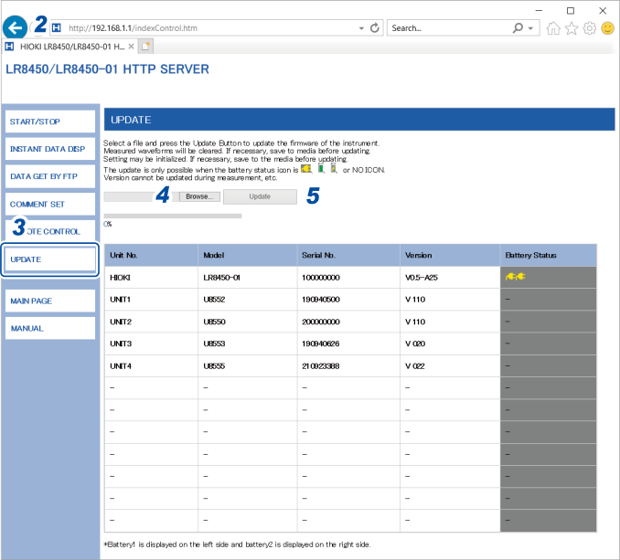Expand the search provider dropdown arrow
The height and width of the screenshot is (560, 620).
tap(530, 28)
